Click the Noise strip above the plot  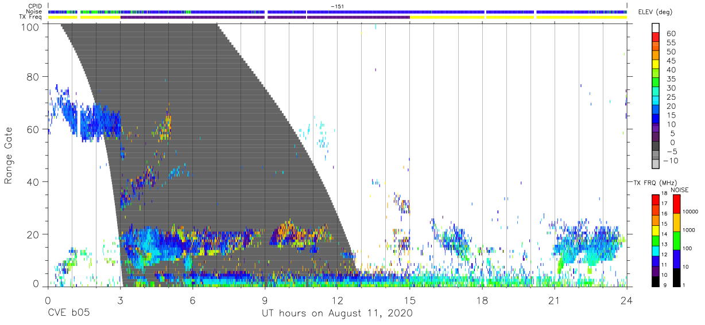point(337,11)
